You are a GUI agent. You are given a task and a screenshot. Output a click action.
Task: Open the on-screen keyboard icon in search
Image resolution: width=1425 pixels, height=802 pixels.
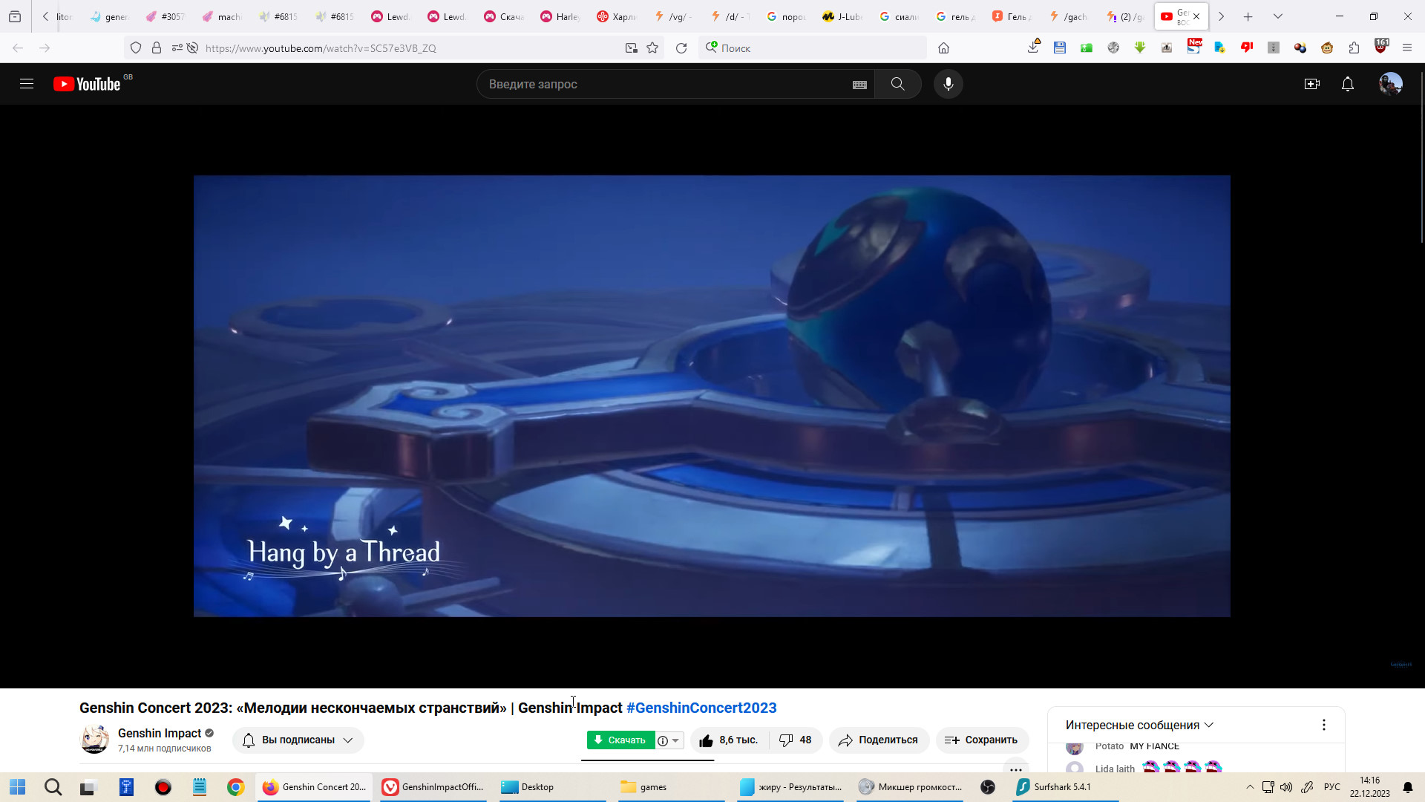859,85
